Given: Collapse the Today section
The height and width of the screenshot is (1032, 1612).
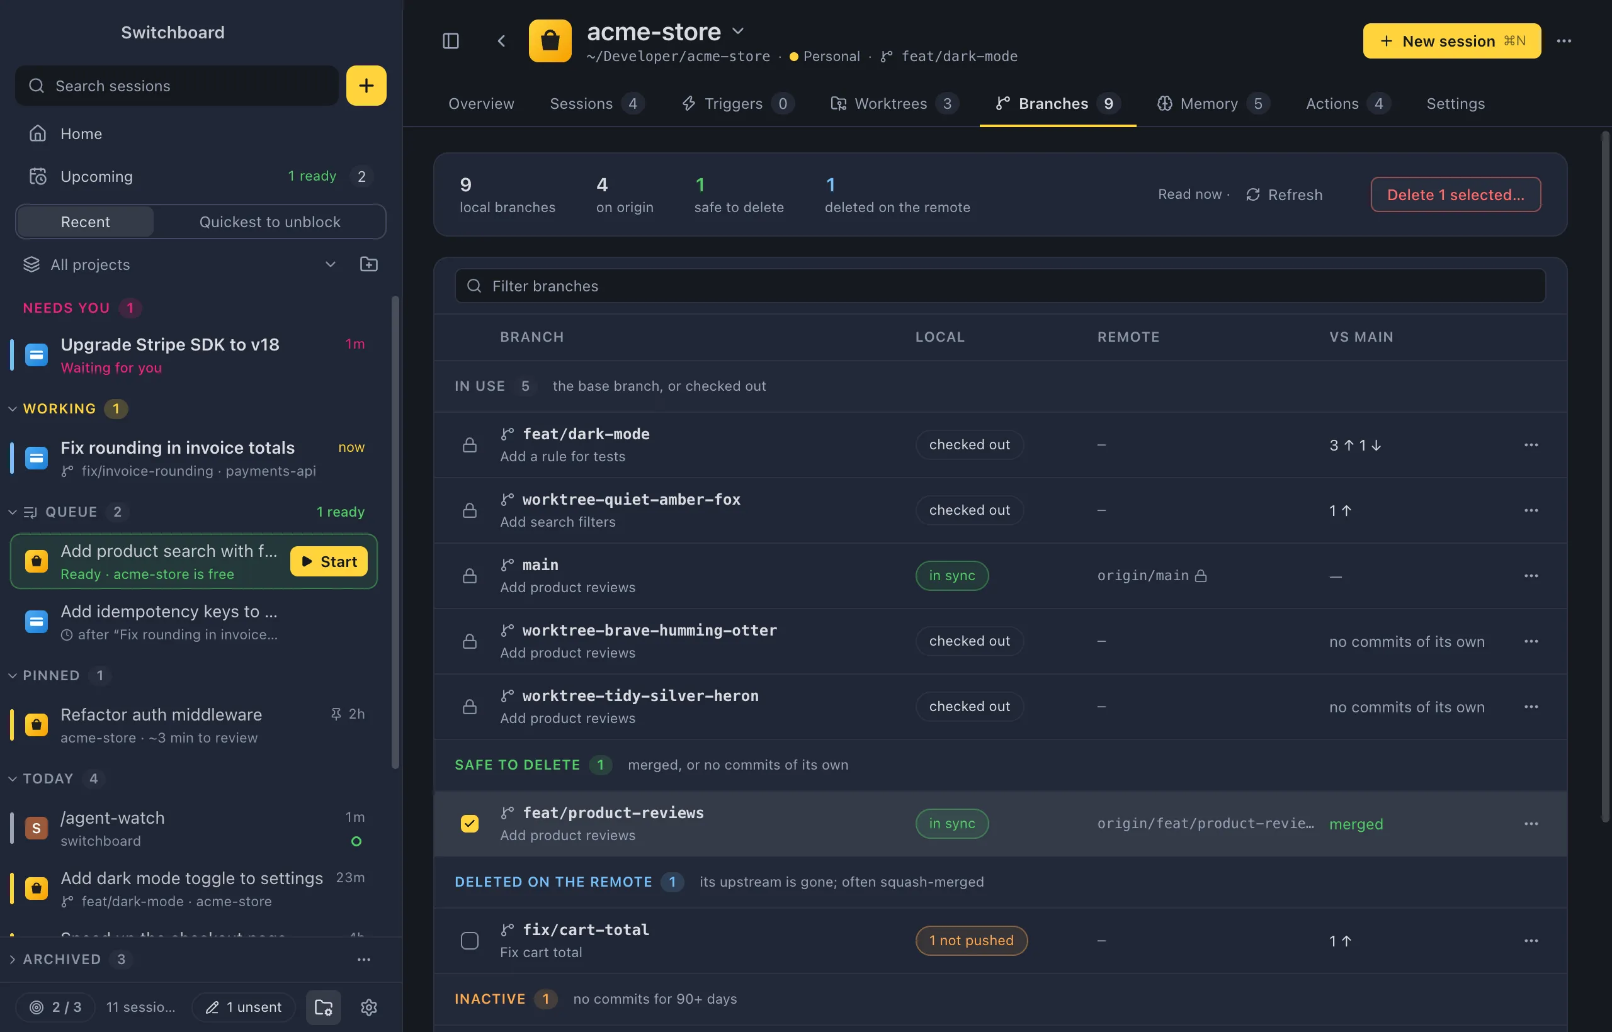Looking at the screenshot, I should (x=12, y=778).
